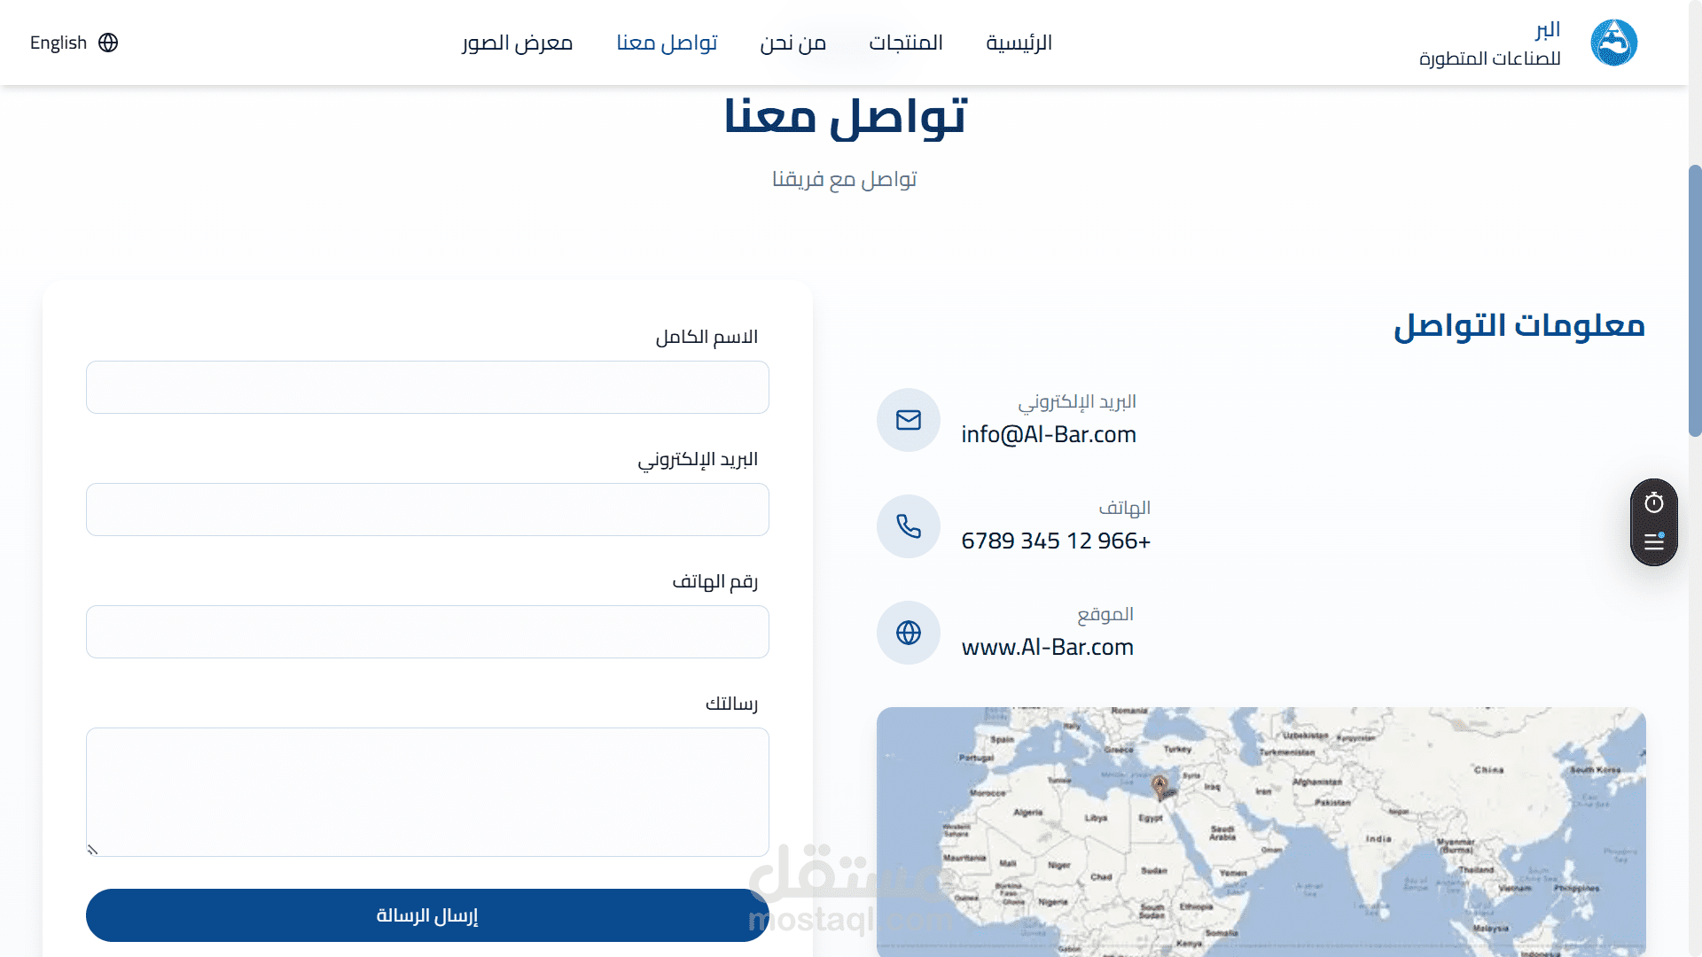Click the full name input field
This screenshot has width=1702, height=957.
coord(427,387)
